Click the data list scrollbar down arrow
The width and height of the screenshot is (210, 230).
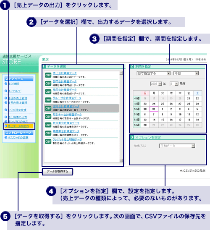121,160
